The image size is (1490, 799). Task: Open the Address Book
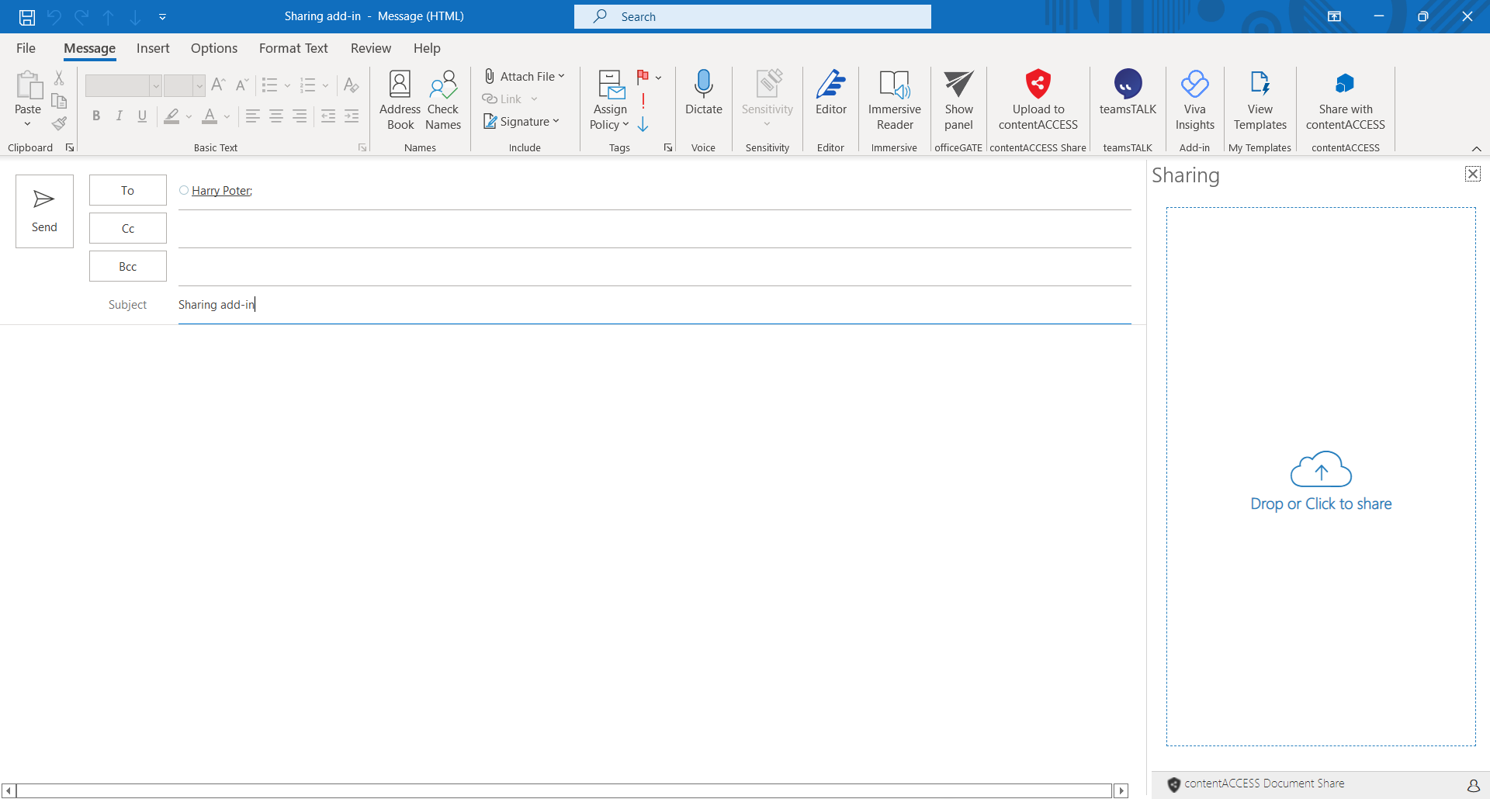pos(400,99)
